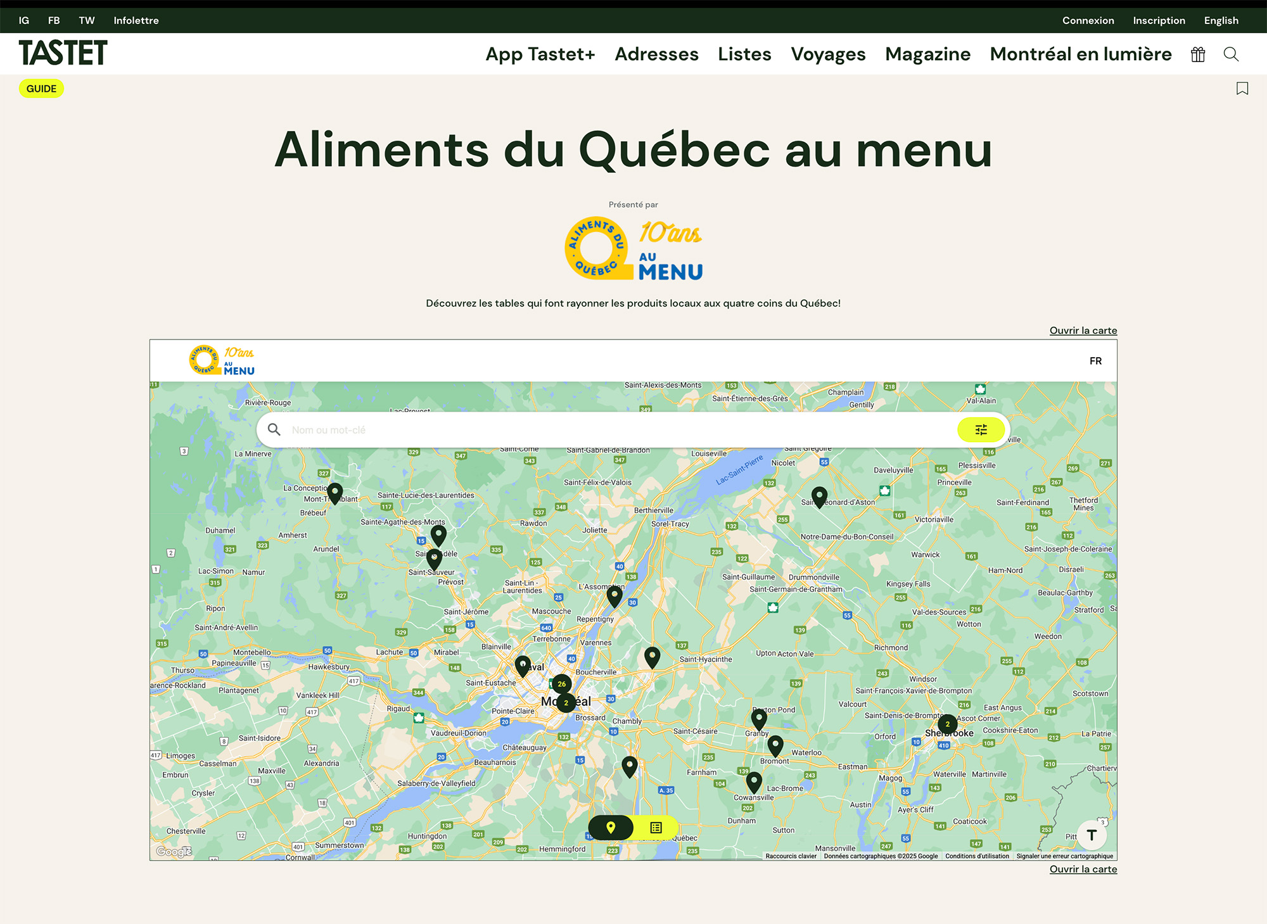The height and width of the screenshot is (924, 1267).
Task: Open the Montréal cluster marked 2
Action: click(x=566, y=702)
